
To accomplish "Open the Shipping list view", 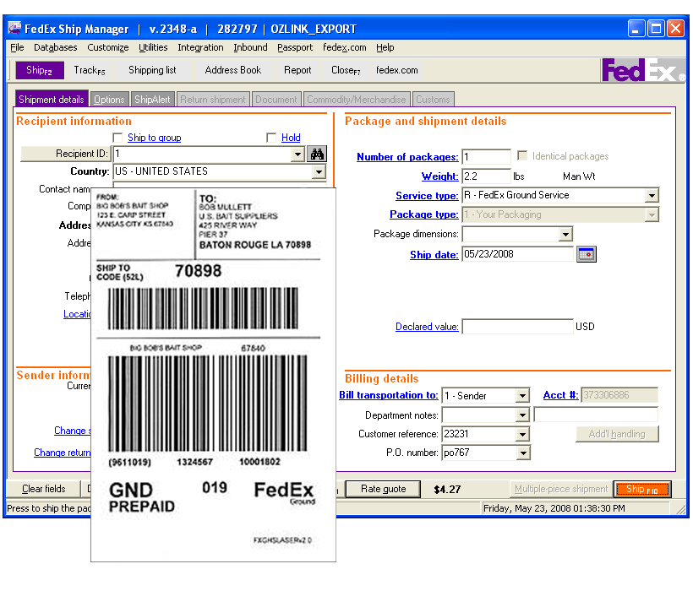I will [x=152, y=70].
